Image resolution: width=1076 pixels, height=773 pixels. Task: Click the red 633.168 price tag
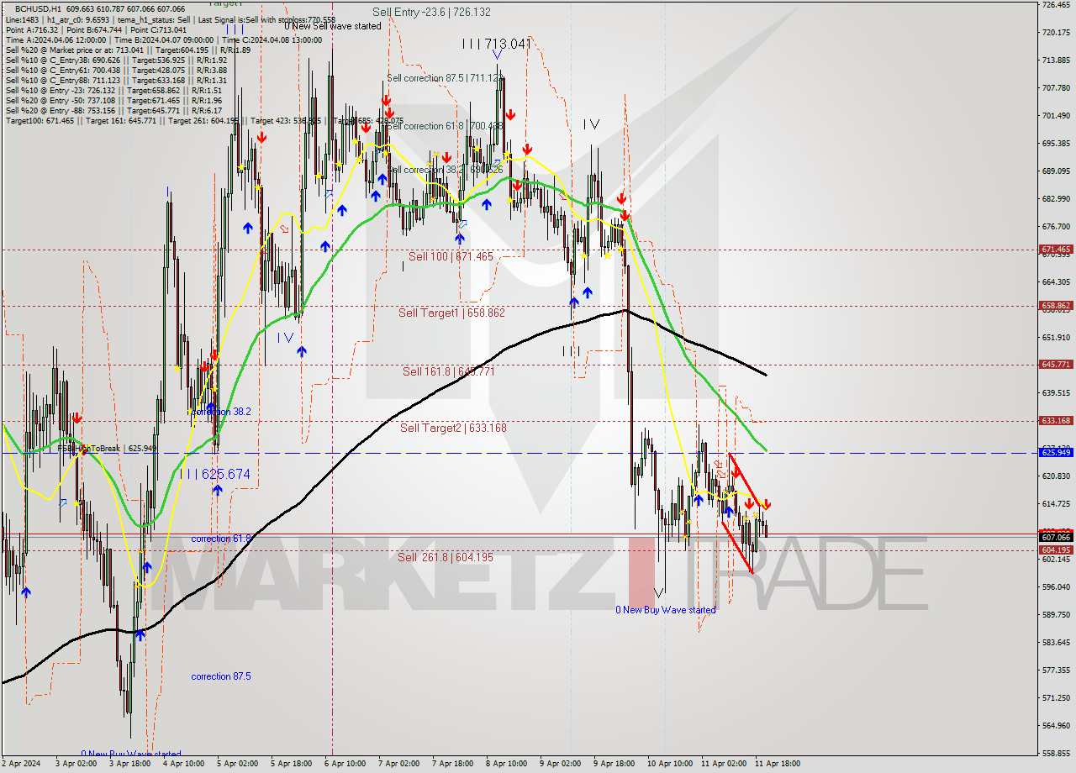(x=1056, y=421)
